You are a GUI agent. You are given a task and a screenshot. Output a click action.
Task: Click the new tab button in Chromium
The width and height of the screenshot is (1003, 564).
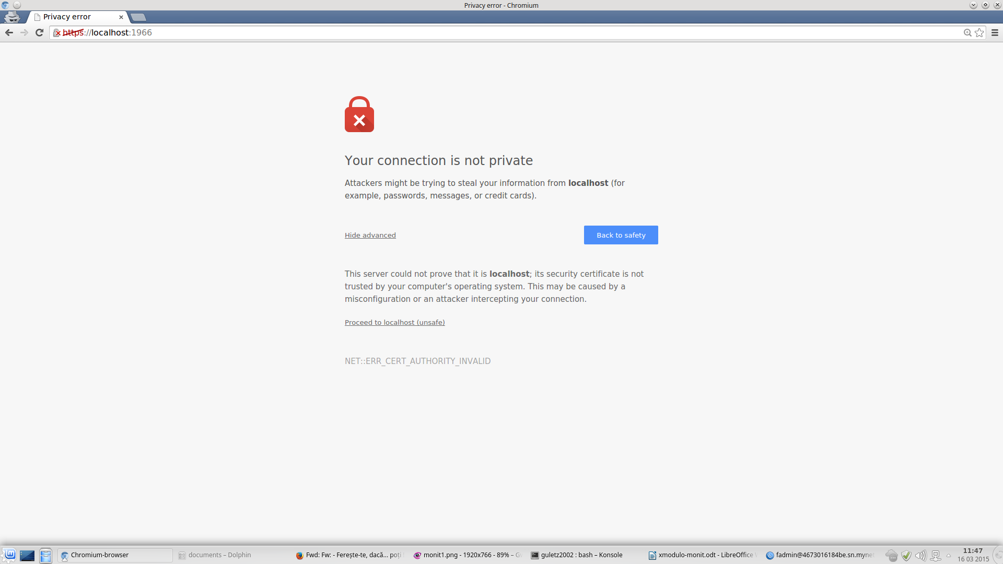(x=137, y=17)
